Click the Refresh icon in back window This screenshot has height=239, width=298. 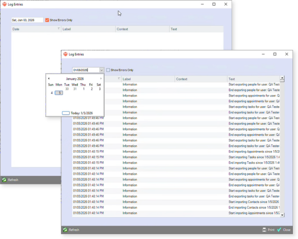tap(4, 180)
